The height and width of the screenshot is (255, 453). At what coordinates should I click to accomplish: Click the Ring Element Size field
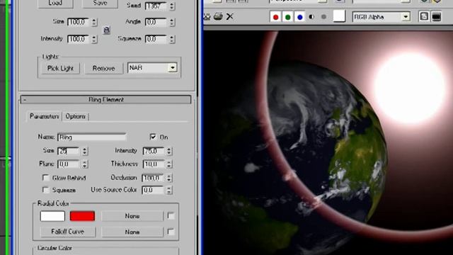[x=69, y=151]
